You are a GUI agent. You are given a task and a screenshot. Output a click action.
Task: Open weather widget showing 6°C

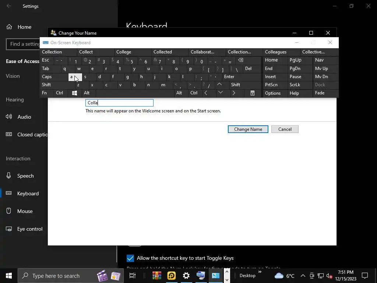[285, 276]
